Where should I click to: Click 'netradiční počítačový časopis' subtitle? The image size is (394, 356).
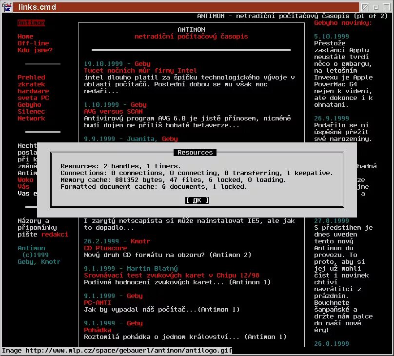point(191,37)
